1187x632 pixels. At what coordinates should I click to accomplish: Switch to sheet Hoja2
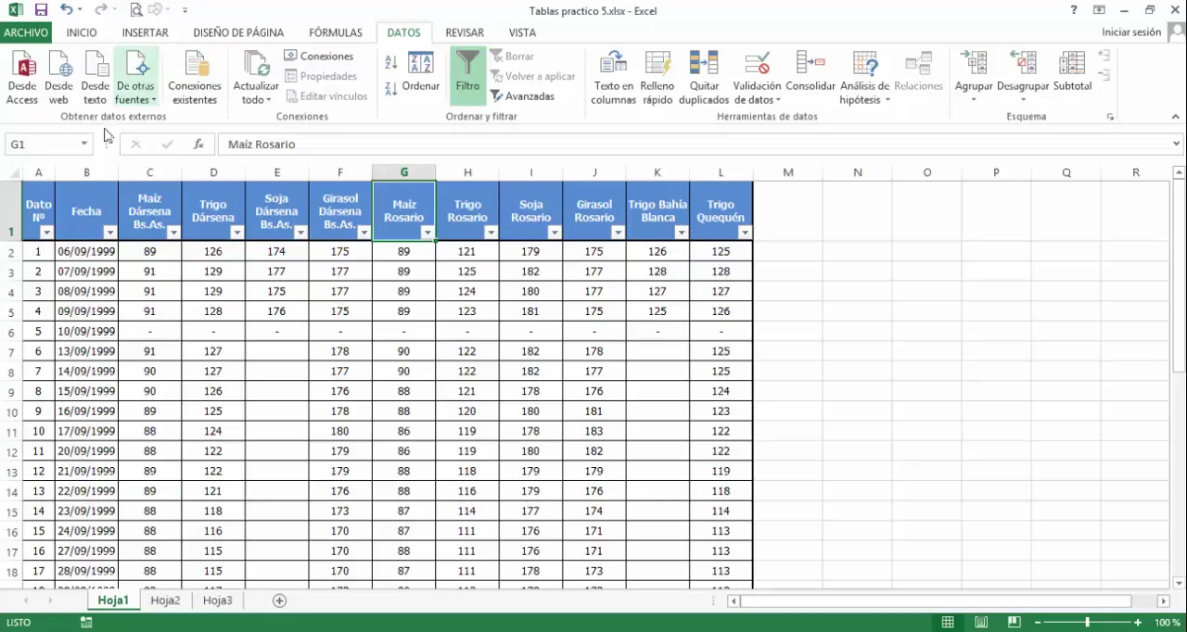[165, 600]
